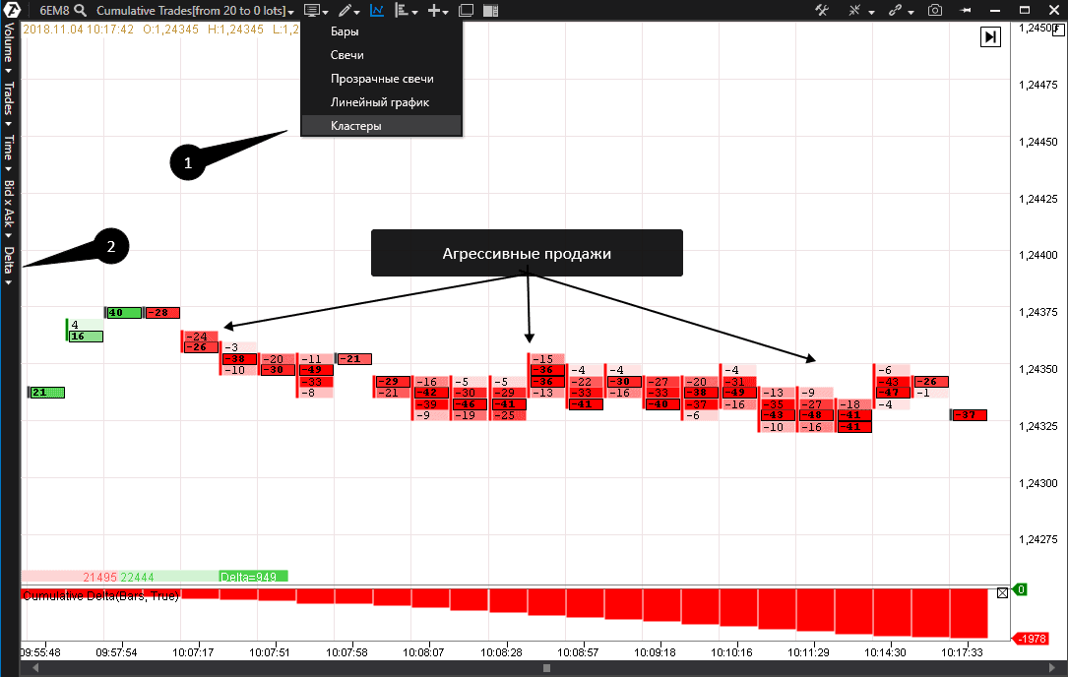Click the green Delta=949 label

(x=253, y=577)
